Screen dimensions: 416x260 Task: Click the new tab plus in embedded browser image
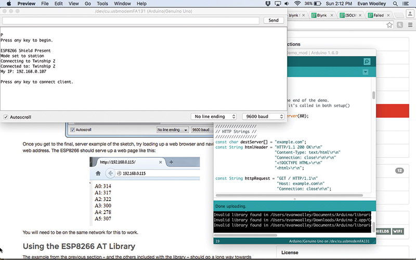tap(171, 162)
